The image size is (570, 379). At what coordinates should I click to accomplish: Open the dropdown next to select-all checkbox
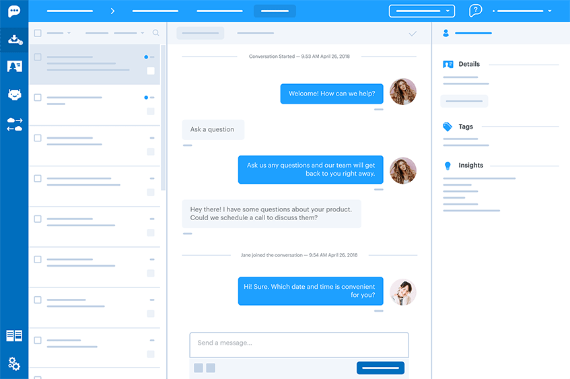tap(59, 33)
